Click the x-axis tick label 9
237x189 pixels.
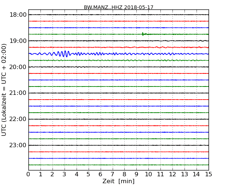pos(136,174)
